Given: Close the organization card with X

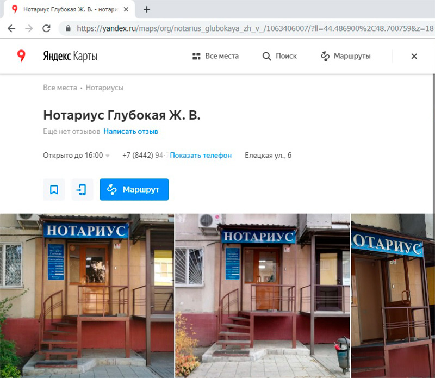Looking at the screenshot, I should pos(414,56).
